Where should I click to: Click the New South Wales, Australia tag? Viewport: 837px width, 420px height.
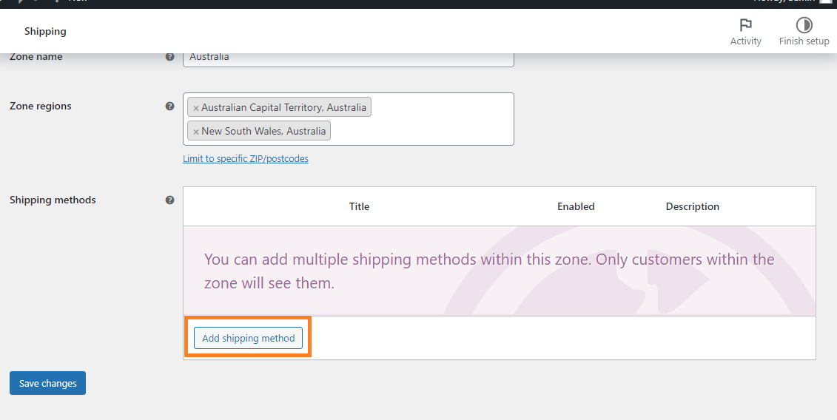click(259, 131)
